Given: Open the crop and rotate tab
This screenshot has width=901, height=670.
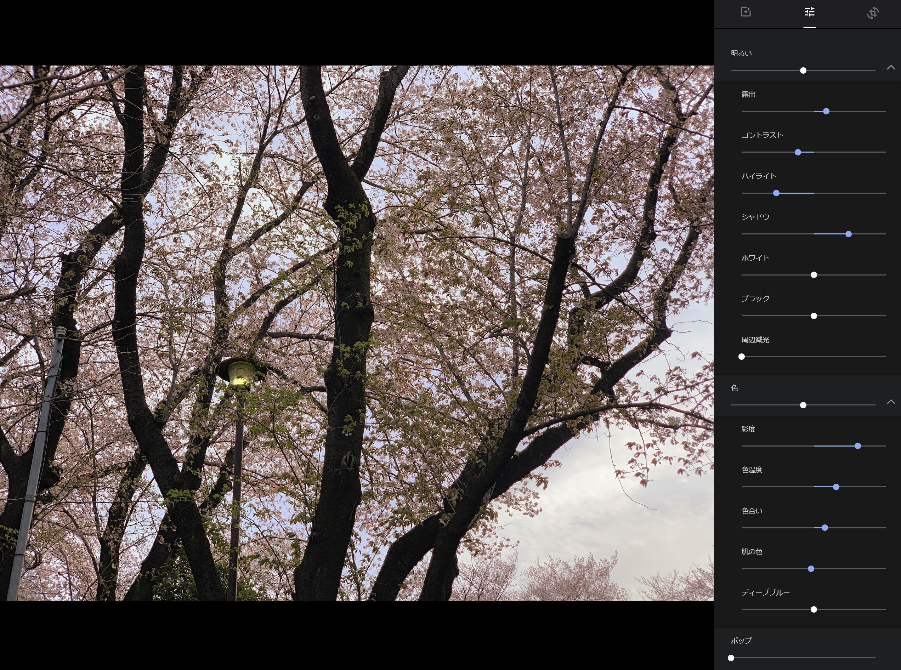Looking at the screenshot, I should tap(873, 13).
